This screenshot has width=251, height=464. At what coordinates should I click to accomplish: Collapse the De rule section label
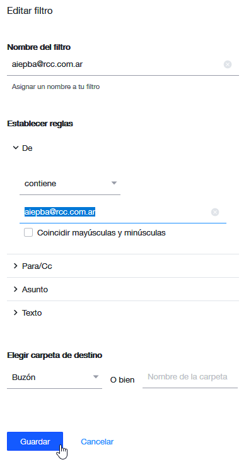tap(27, 148)
